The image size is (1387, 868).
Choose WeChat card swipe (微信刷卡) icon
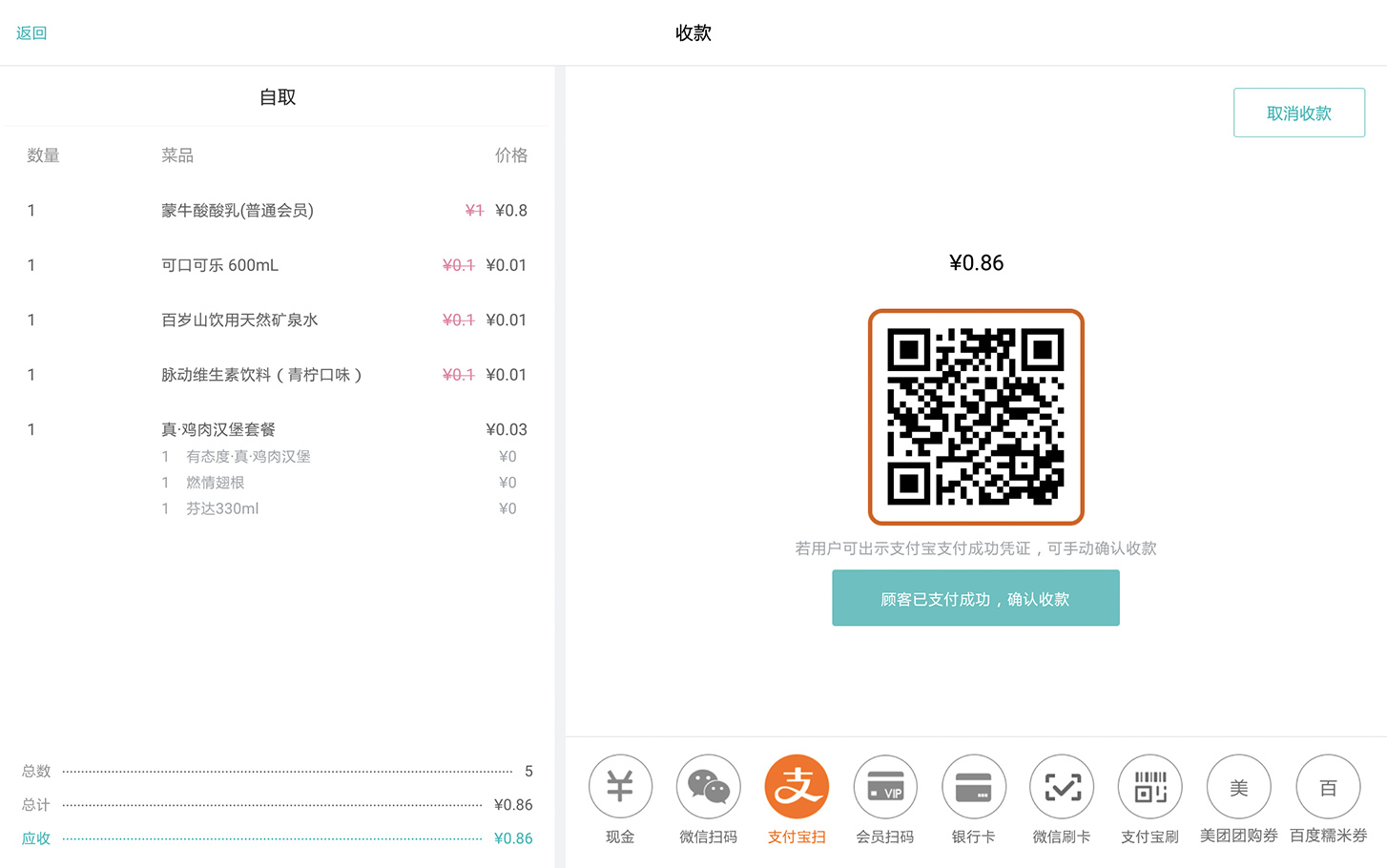(x=1062, y=787)
